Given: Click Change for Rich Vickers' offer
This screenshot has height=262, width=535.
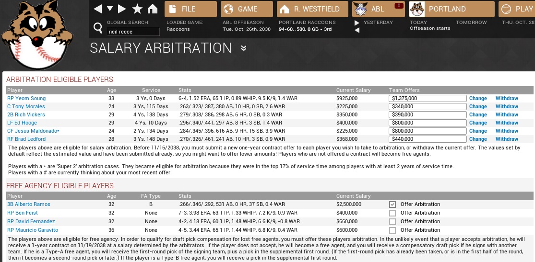Looking at the screenshot, I should (x=478, y=114).
